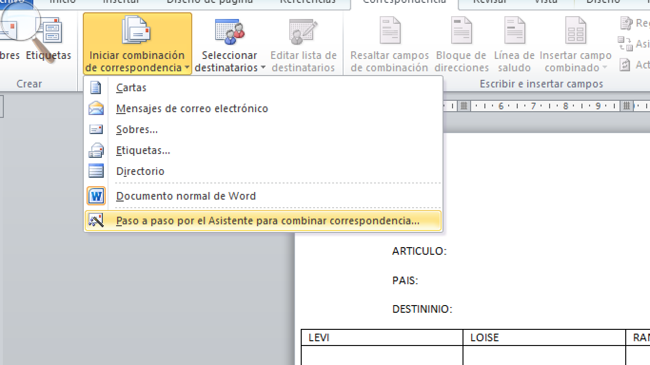
Task: Click the Insertar campo combinado icon
Action: 575,29
